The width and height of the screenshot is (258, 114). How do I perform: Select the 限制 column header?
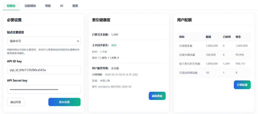(208, 37)
